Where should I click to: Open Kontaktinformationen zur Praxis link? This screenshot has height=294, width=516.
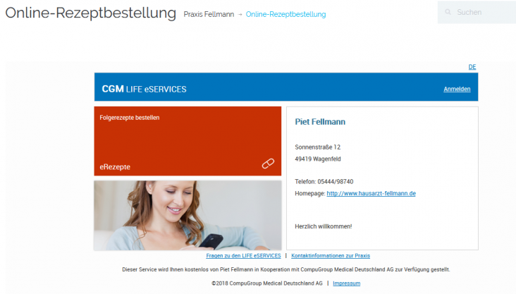click(x=330, y=255)
